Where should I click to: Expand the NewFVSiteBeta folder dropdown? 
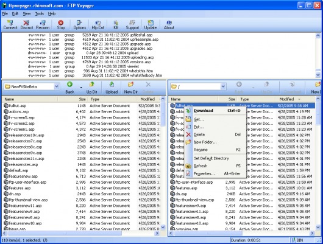[x=57, y=86]
